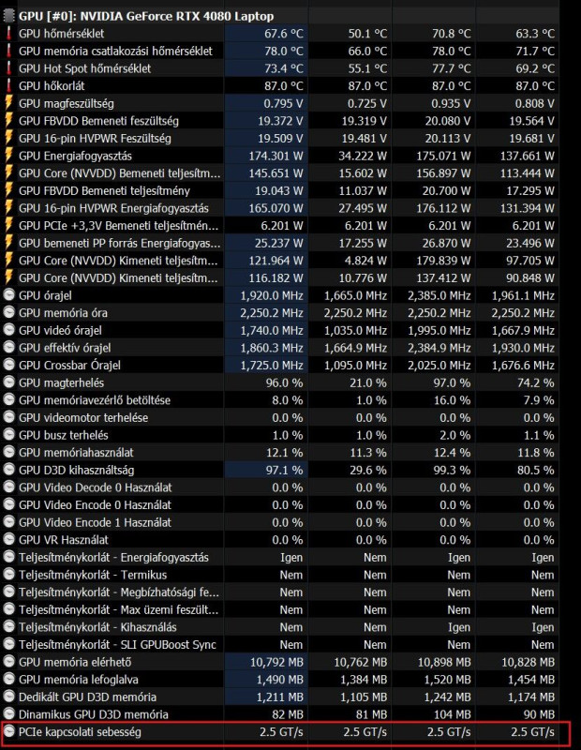Click round icon beside GPU magterhelés
Viewport: 581px width, 750px height.
click(x=8, y=382)
